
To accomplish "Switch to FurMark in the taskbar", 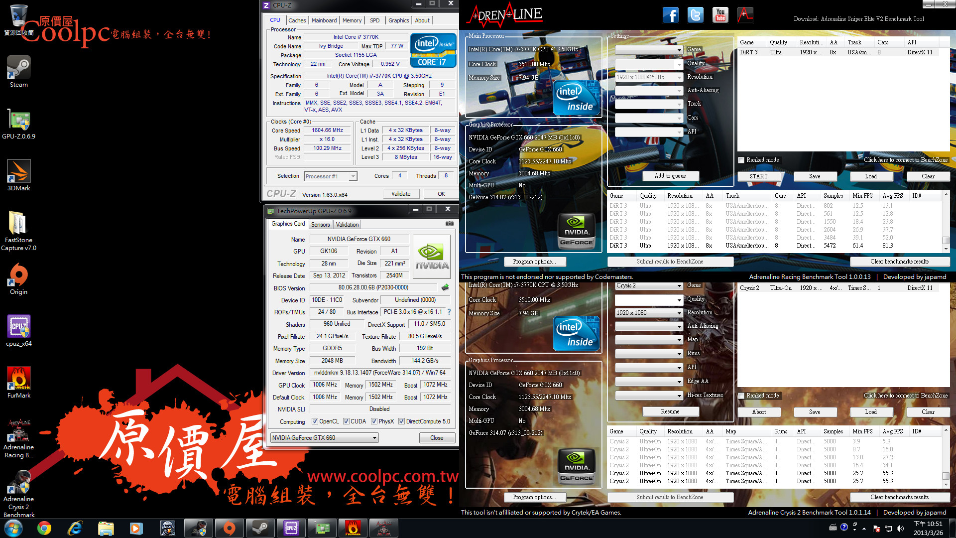I will coord(353,528).
